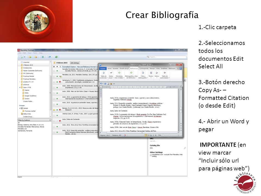Click Create Group... link
The height and width of the screenshot is (196, 261).
[28, 117]
